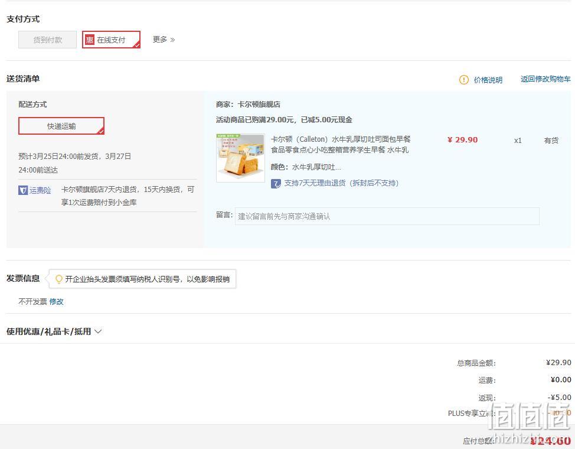Go back via 返回修改购物车 link
The image size is (575, 449).
tap(545, 79)
